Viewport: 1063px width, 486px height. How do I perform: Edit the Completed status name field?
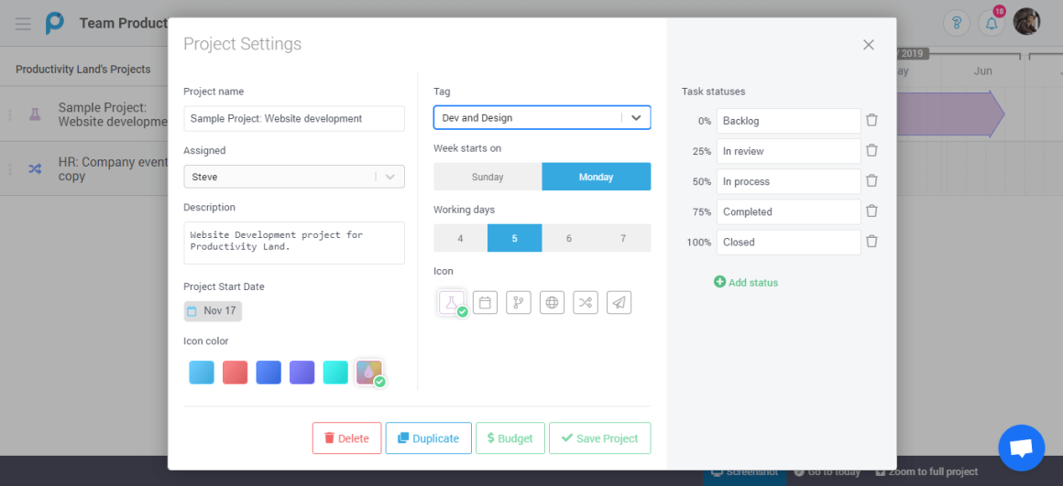788,211
